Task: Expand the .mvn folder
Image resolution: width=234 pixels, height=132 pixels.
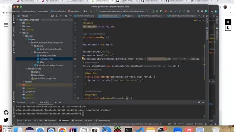Action: pos(20,26)
